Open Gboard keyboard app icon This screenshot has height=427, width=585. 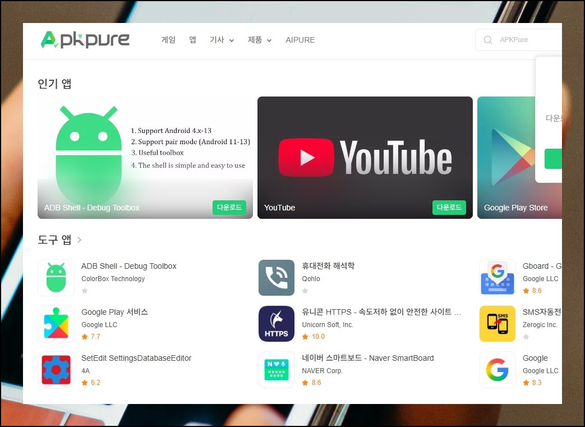point(498,278)
